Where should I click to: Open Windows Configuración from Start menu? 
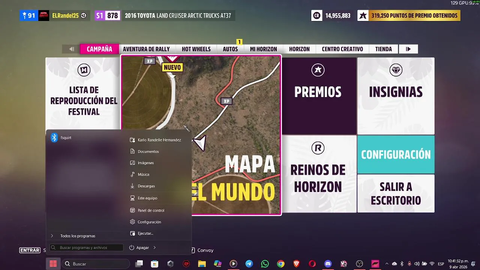145,222
